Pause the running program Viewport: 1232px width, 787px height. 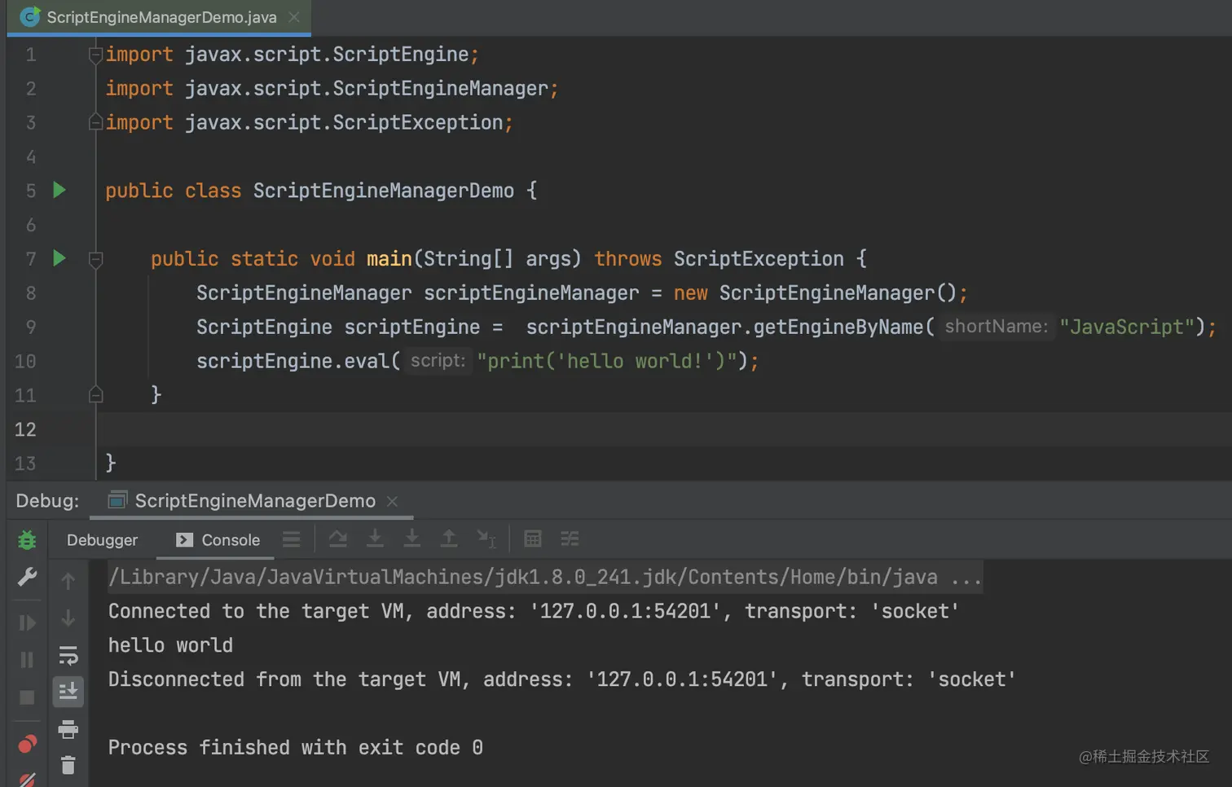[x=27, y=657]
